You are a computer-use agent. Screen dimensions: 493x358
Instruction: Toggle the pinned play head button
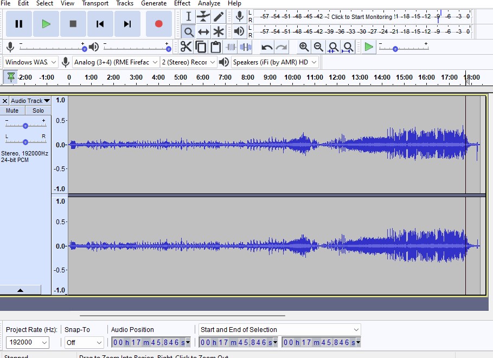click(x=11, y=77)
